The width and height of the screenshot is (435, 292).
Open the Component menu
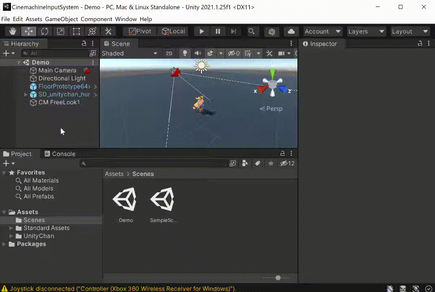[x=97, y=19]
